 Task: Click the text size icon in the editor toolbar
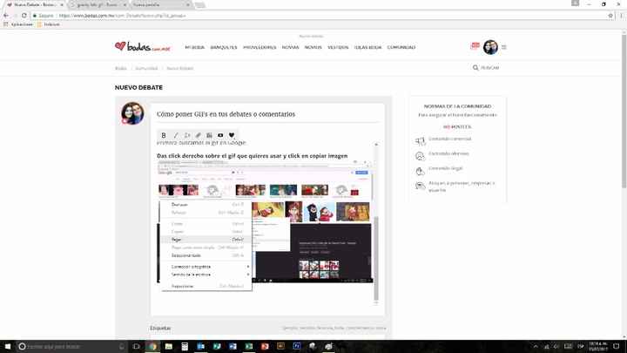[x=186, y=135]
